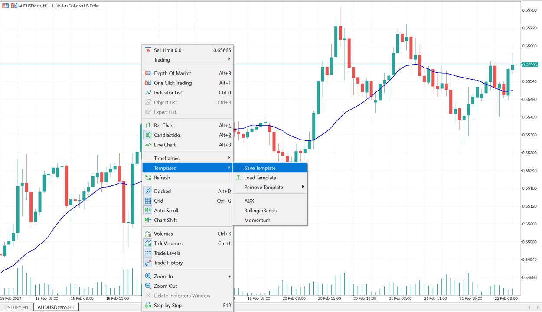The image size is (542, 312).
Task: Toggle Auto Scroll on the chart
Action: (166, 211)
